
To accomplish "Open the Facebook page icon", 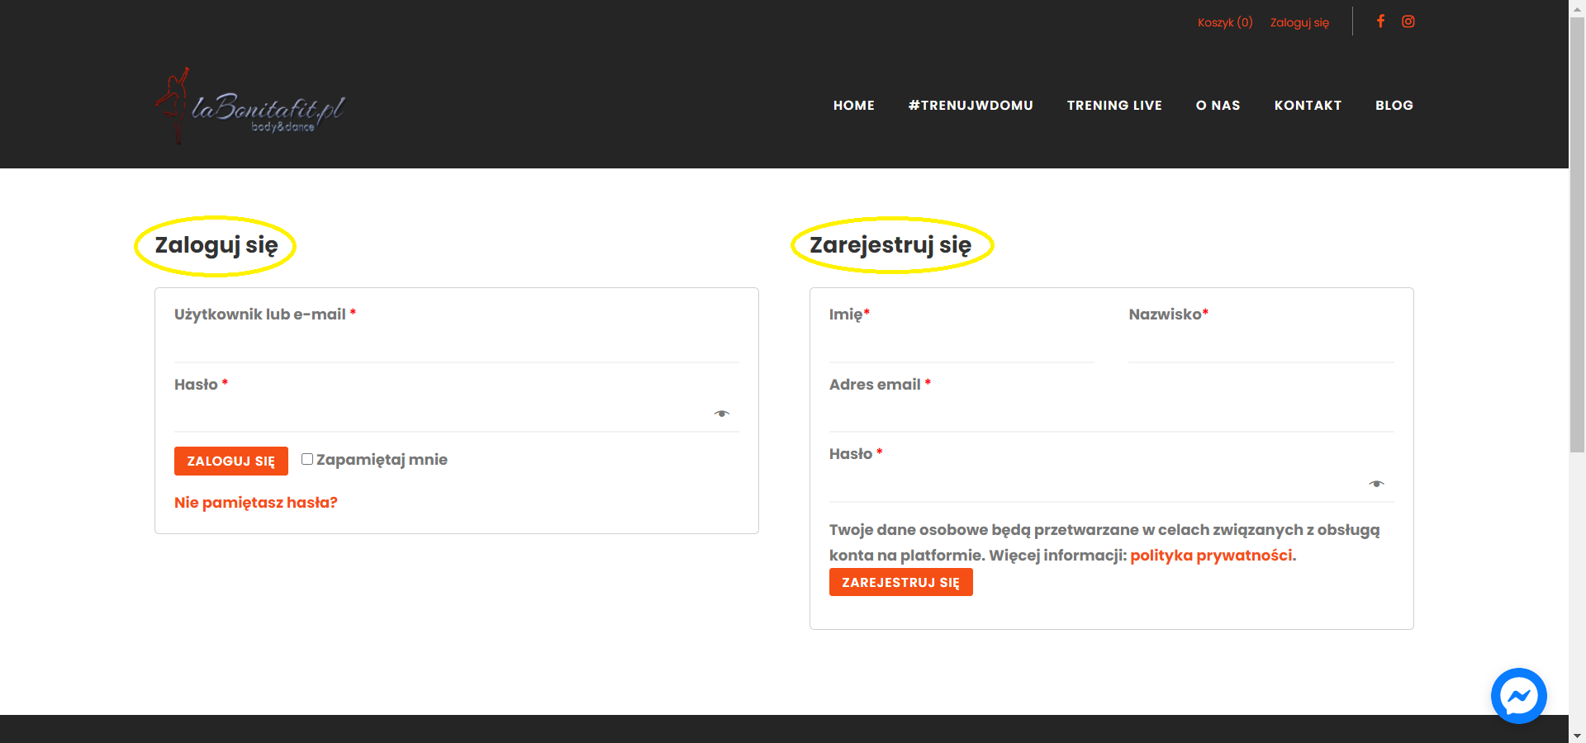I will pos(1380,21).
